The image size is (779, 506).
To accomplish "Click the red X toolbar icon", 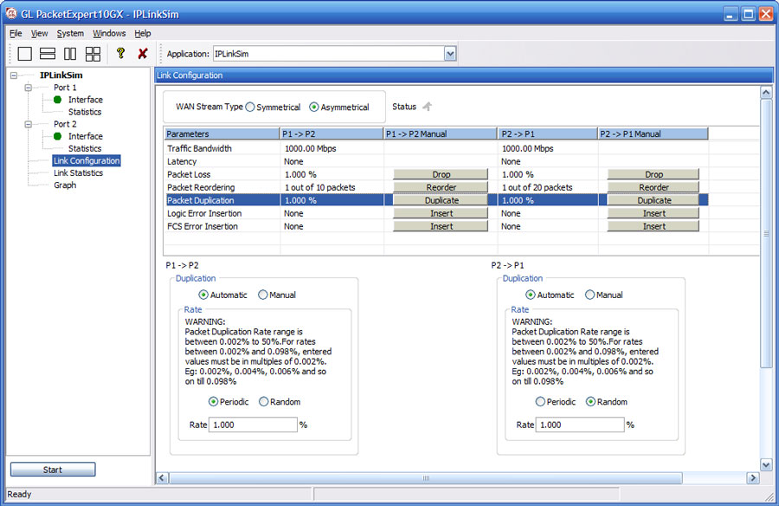I will pyautogui.click(x=143, y=53).
